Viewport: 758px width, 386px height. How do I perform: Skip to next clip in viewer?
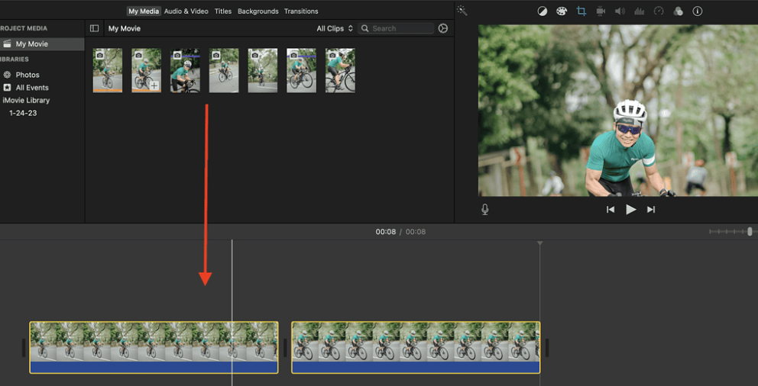click(651, 210)
